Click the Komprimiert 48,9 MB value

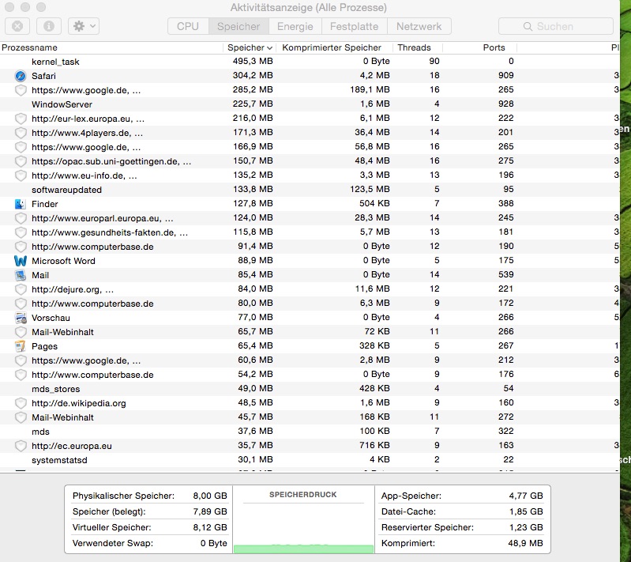point(525,543)
